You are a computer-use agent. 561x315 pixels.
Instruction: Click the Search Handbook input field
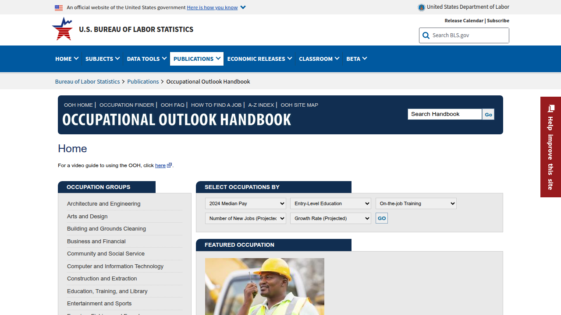[445, 114]
